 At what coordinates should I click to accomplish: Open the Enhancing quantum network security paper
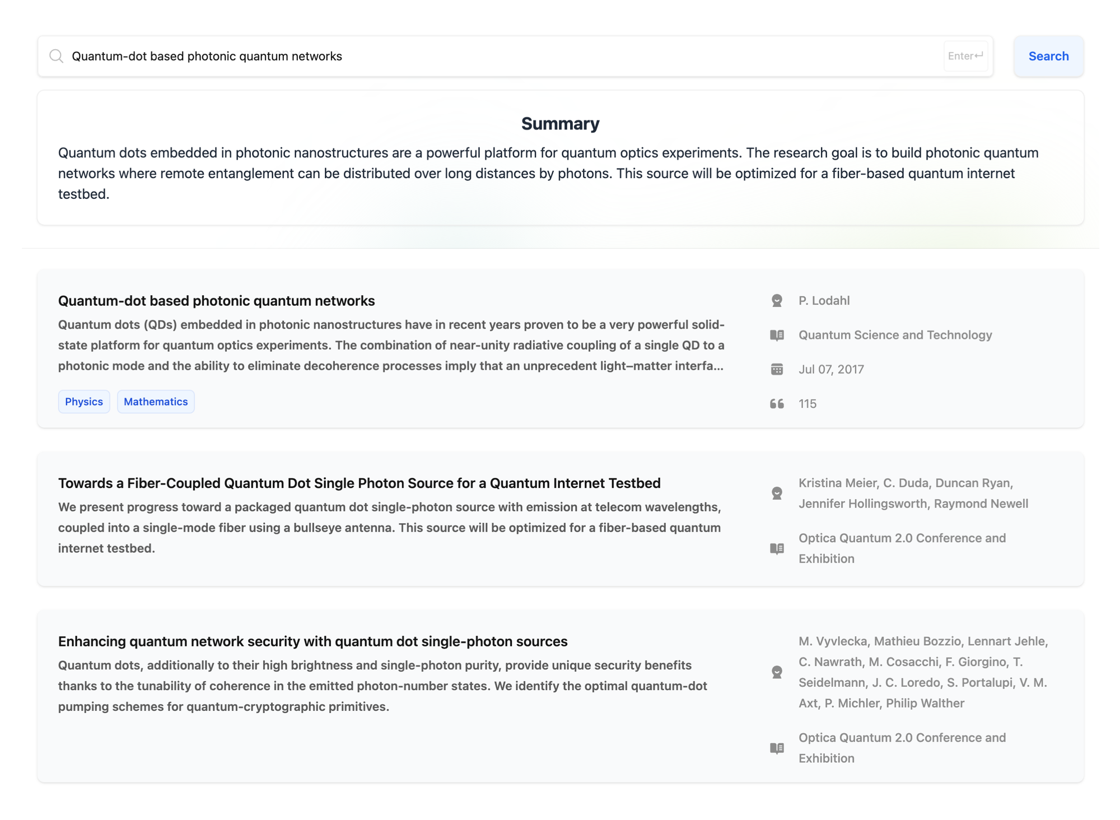[312, 641]
